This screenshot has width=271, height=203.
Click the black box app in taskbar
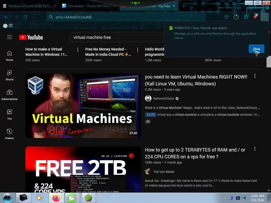click(24, 198)
